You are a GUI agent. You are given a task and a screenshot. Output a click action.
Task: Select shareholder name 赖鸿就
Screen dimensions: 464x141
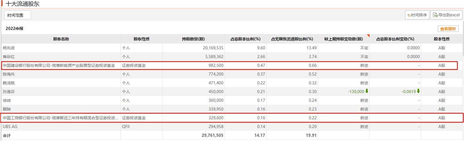tap(9, 83)
